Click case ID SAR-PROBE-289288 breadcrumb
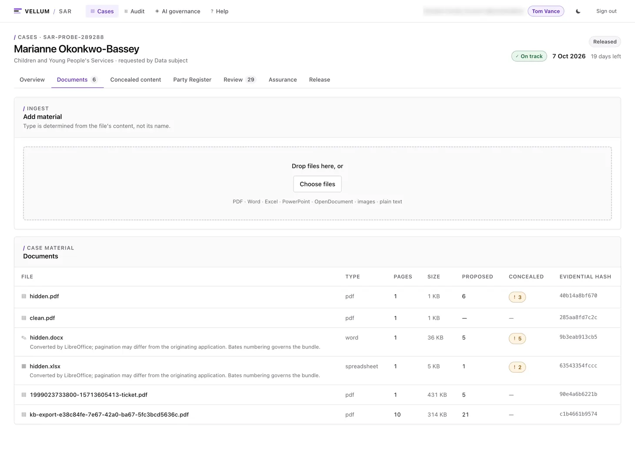 coord(74,37)
